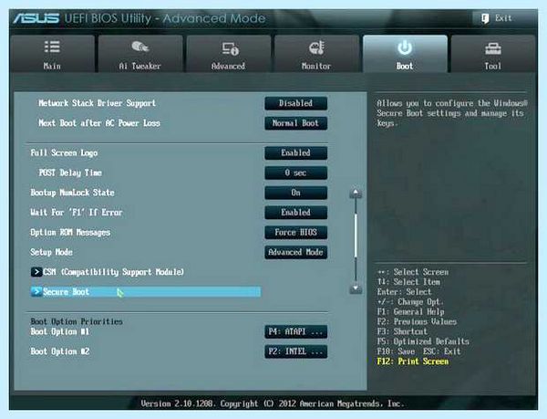Change Next Boot after AC Power Loss value
Screen dimensions: 547x419
point(295,123)
